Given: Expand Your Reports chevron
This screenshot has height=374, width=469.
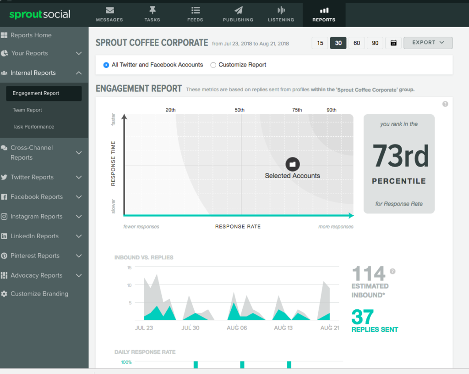Looking at the screenshot, I should (x=79, y=53).
